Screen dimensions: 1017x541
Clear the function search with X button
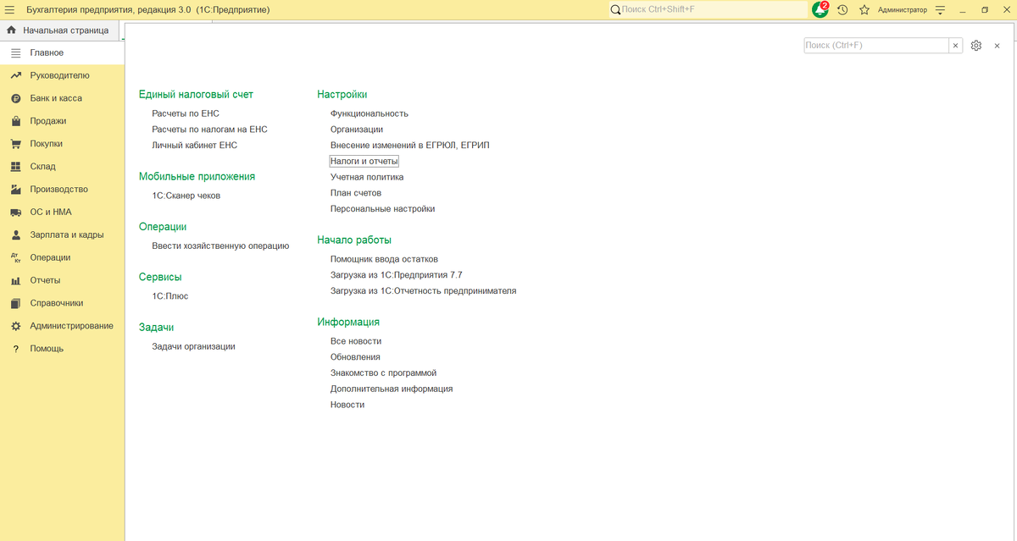pyautogui.click(x=956, y=46)
